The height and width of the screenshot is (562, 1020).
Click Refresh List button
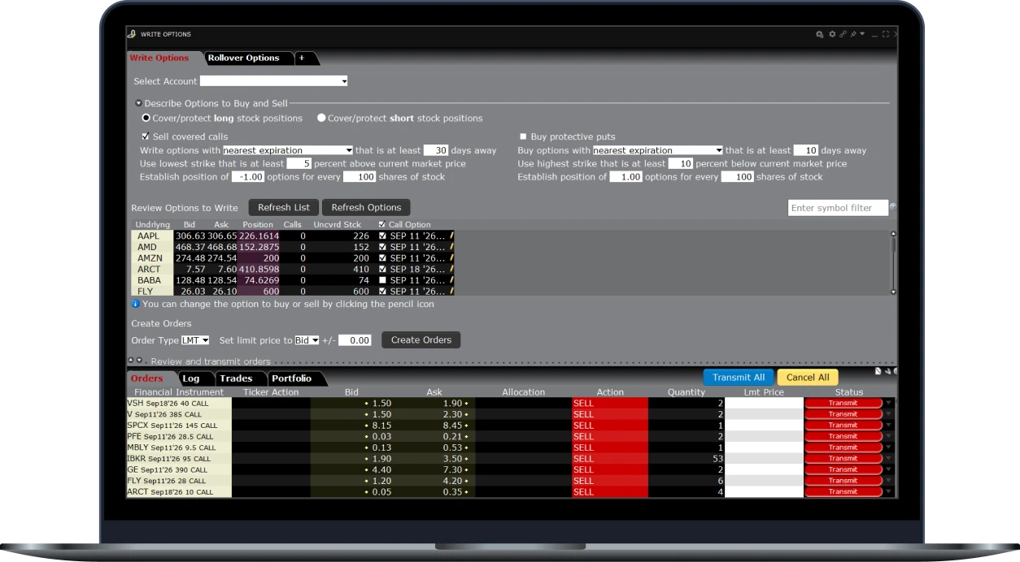pyautogui.click(x=284, y=207)
